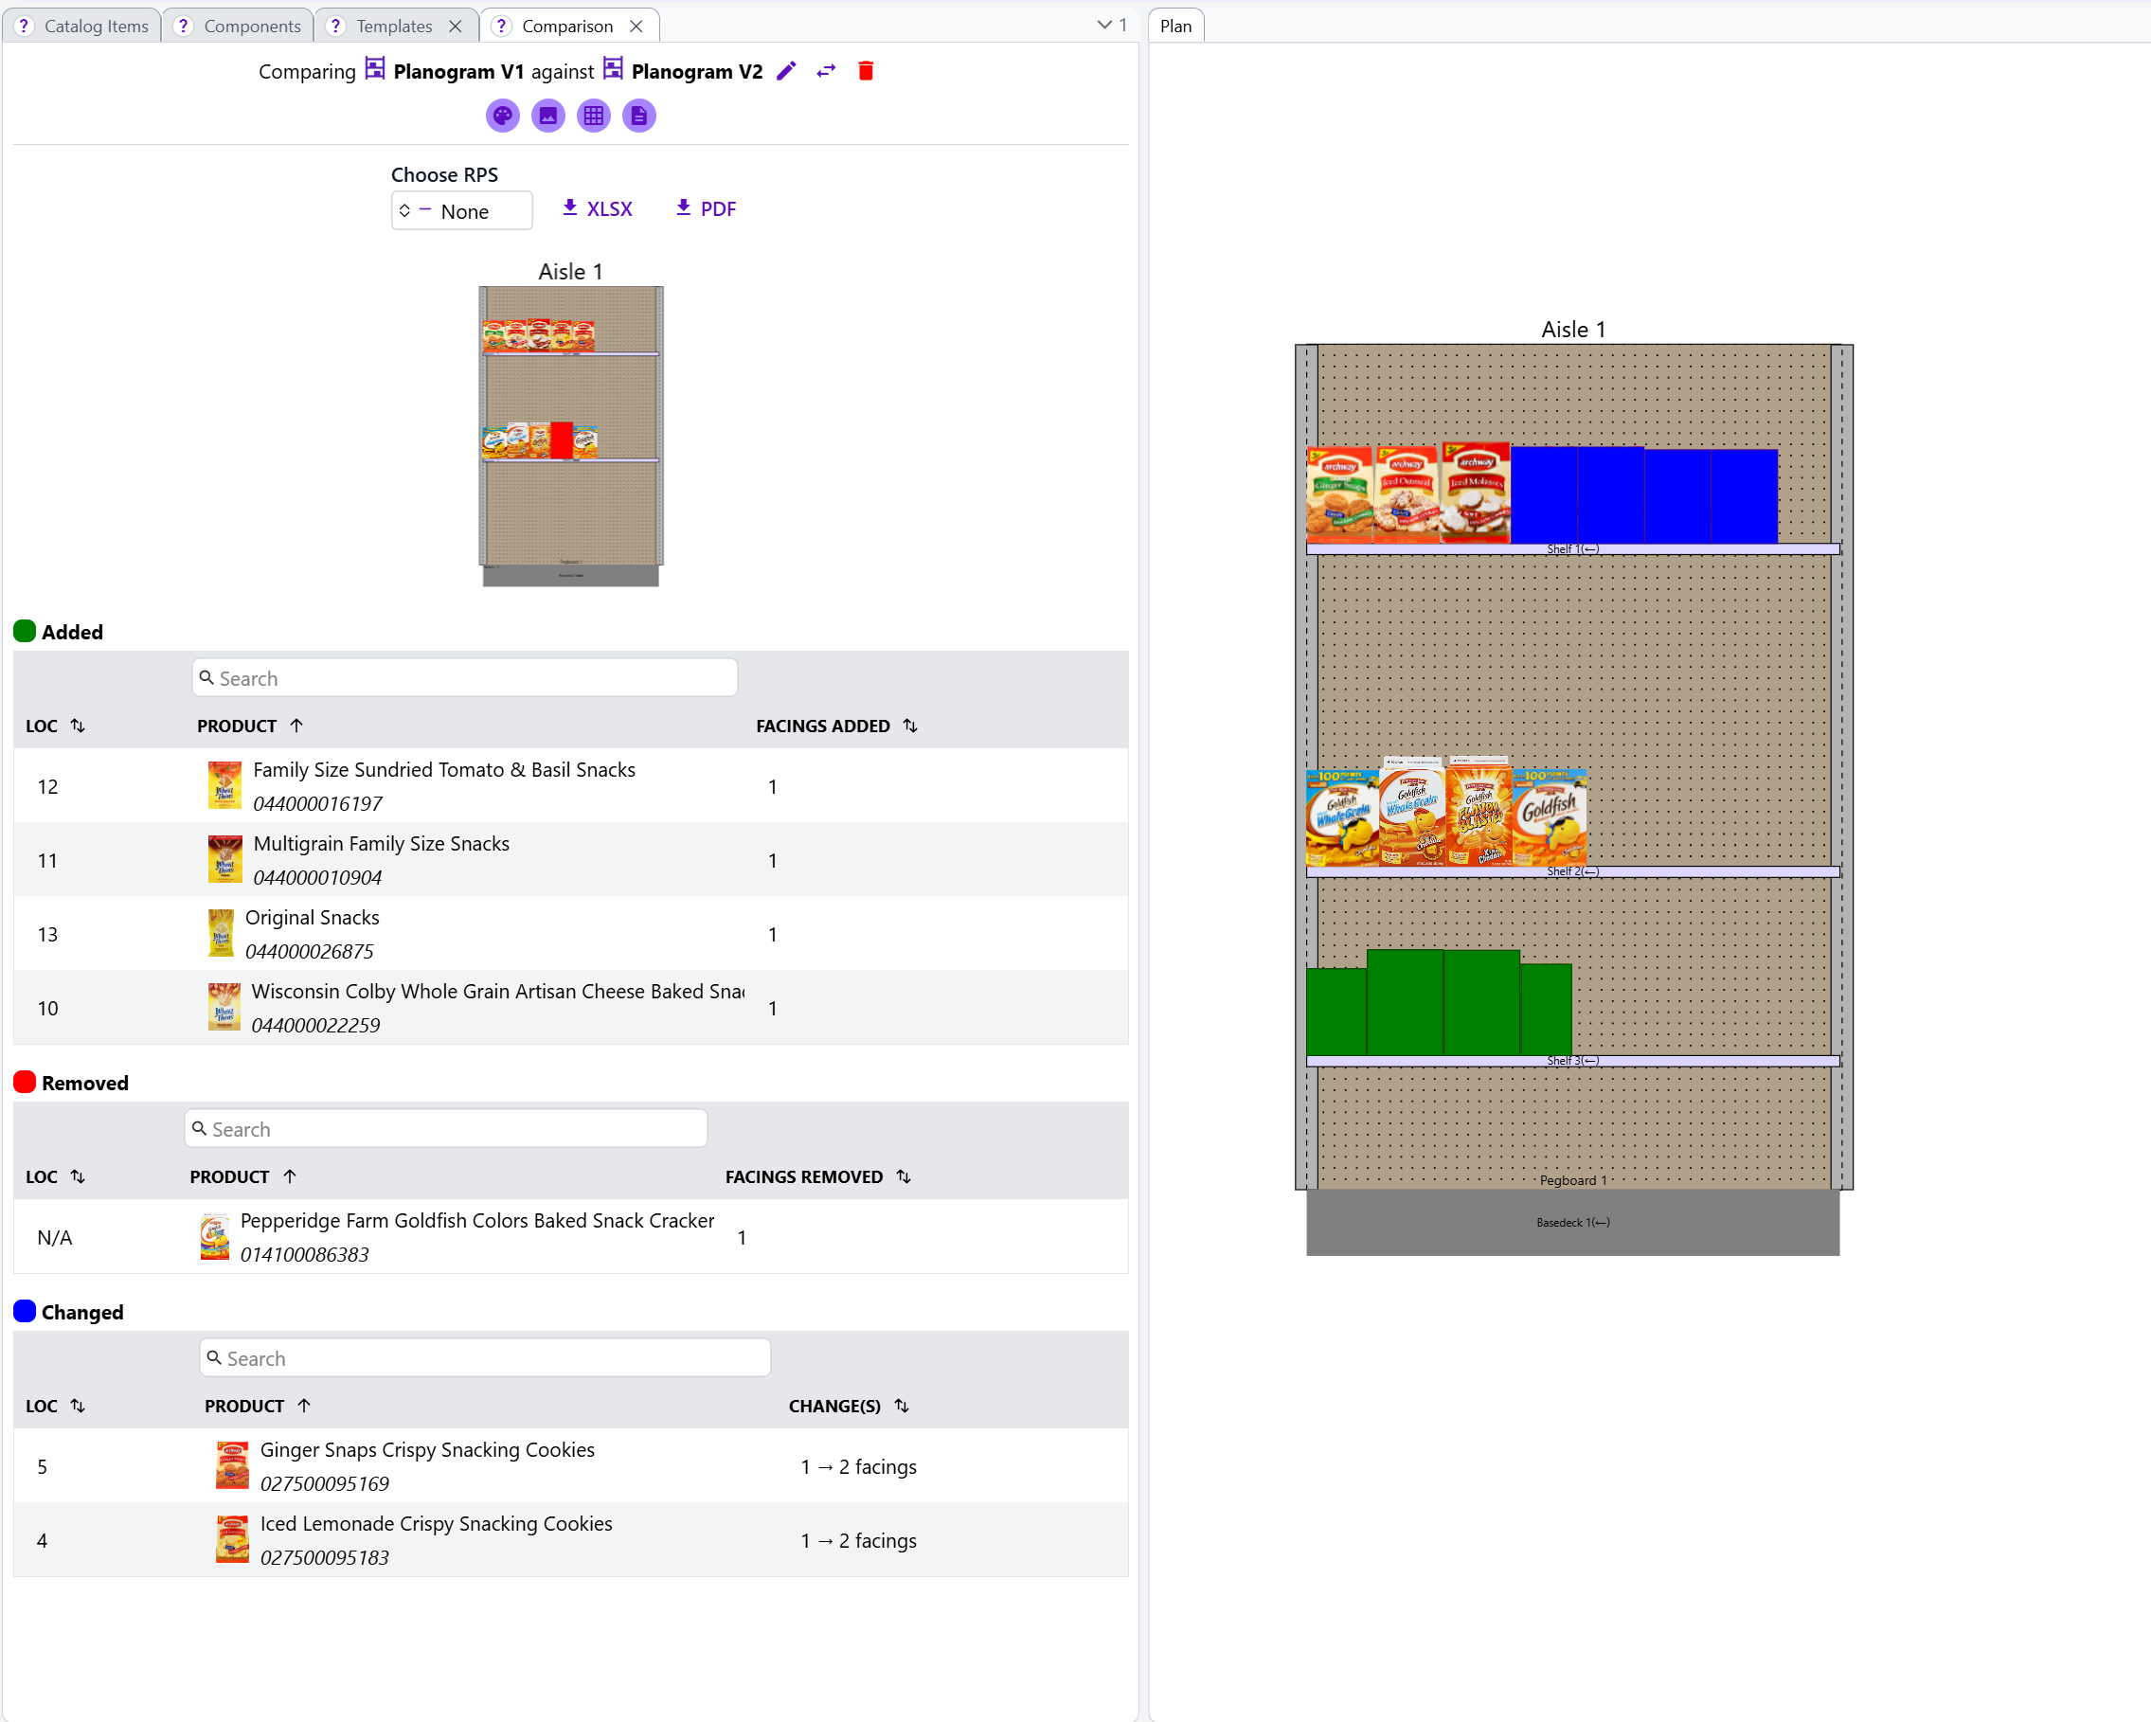Viewport: 2151px width, 1722px height.
Task: Click the color palette view icon
Action: (503, 116)
